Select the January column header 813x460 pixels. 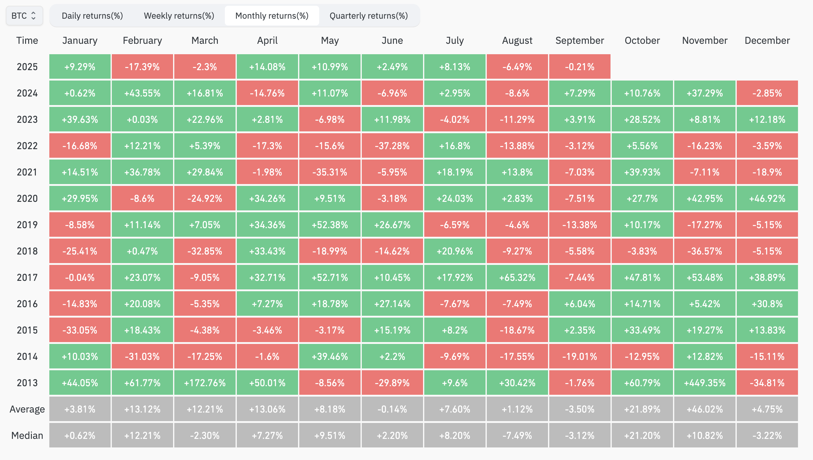coord(80,40)
